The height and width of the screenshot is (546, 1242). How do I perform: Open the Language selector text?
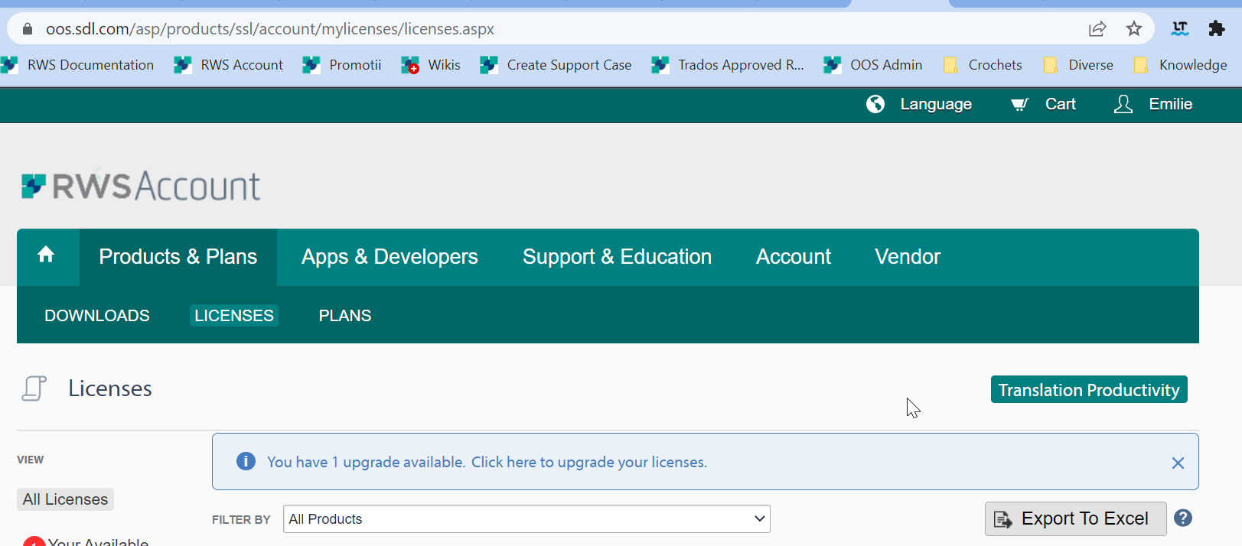936,104
